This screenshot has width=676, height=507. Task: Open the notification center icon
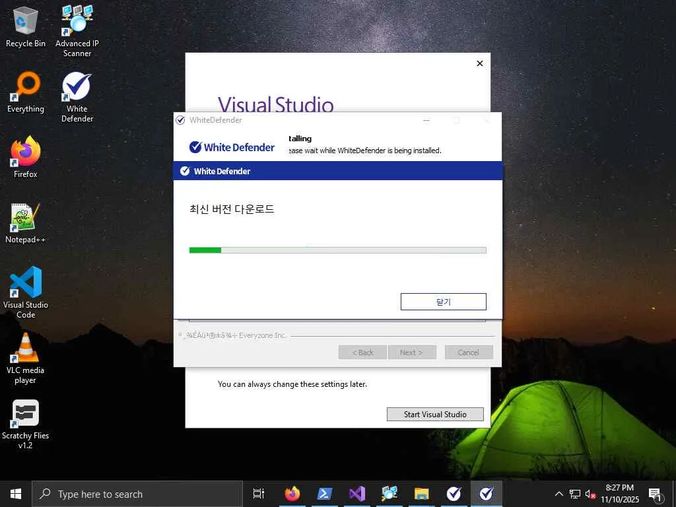point(655,494)
